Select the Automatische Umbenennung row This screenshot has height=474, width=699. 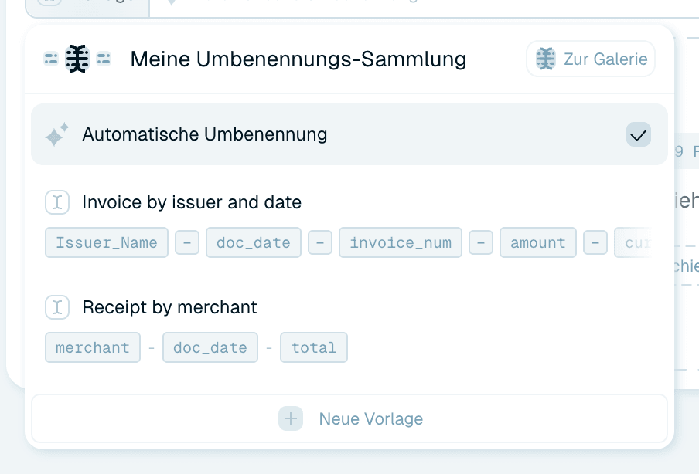point(349,134)
